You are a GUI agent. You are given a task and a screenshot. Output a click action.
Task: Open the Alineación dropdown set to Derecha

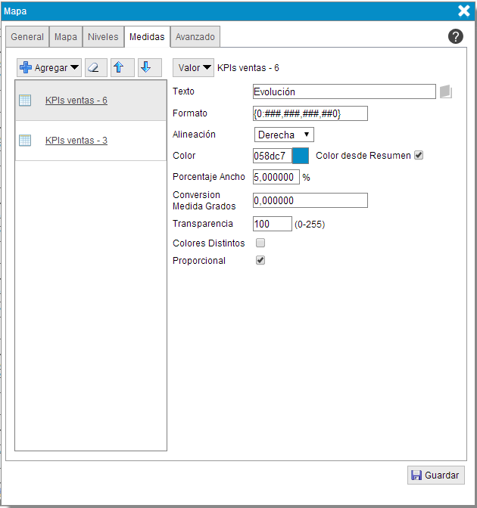(284, 135)
